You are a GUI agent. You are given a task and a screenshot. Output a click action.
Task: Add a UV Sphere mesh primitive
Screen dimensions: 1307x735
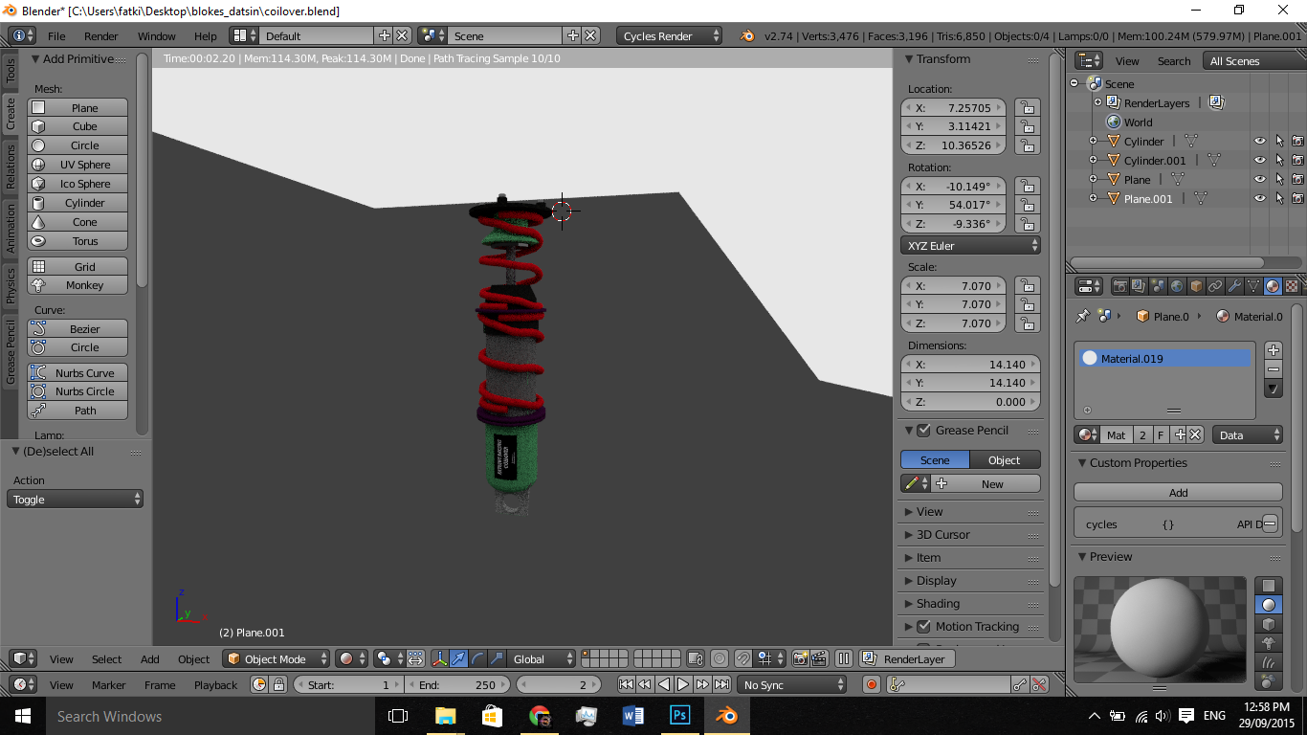78,165
